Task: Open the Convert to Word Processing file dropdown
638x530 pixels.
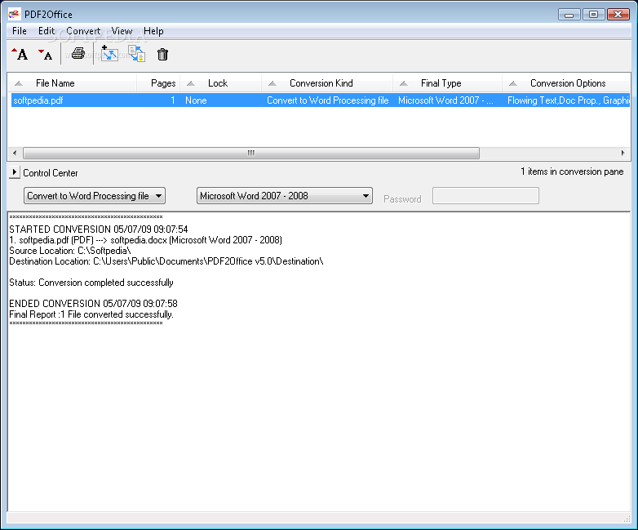Action: (x=95, y=196)
